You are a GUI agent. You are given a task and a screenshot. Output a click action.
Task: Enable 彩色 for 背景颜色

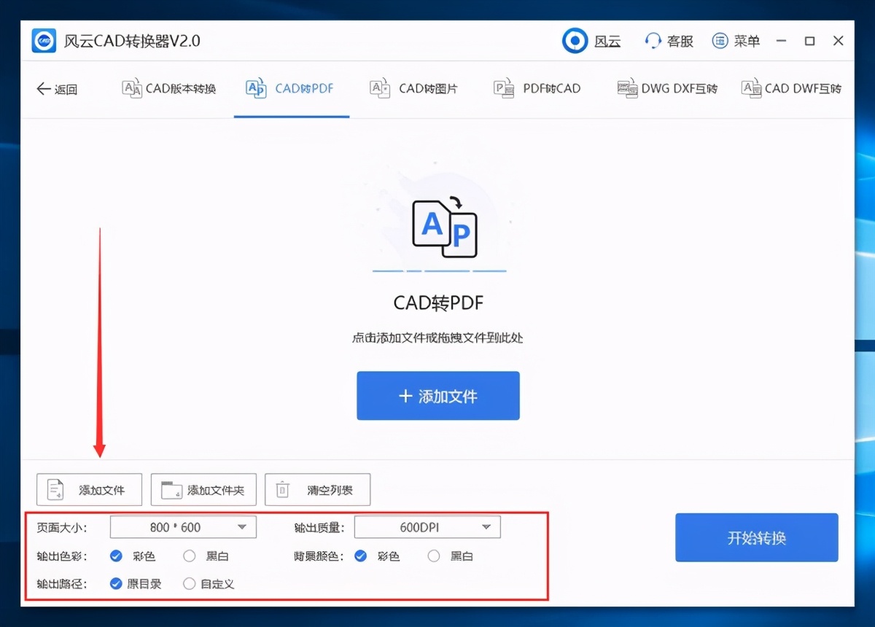(360, 556)
